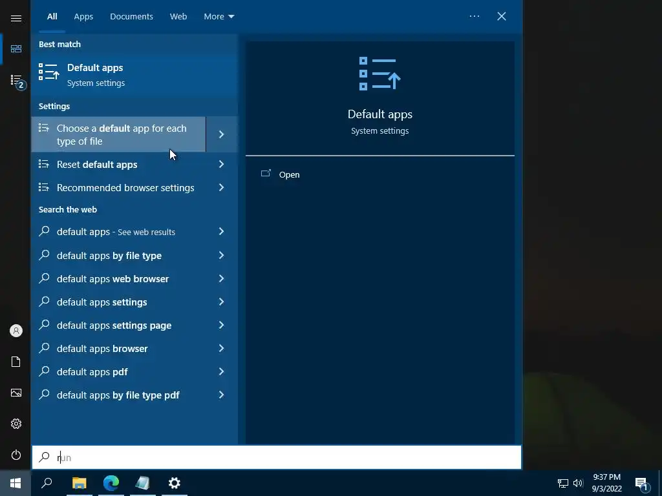The width and height of the screenshot is (662, 496).
Task: Expand arrow for Choose a default app result
Action: (x=222, y=134)
